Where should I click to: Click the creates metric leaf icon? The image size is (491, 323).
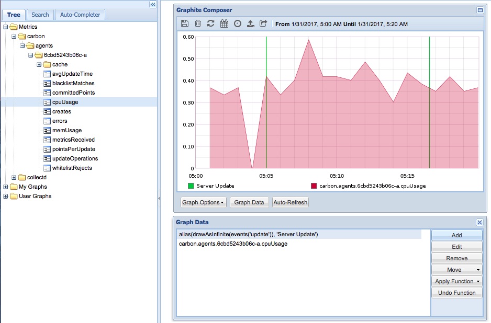pyautogui.click(x=47, y=112)
